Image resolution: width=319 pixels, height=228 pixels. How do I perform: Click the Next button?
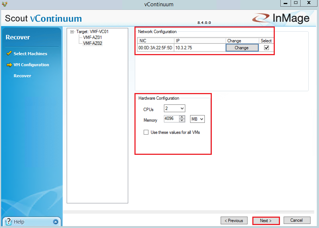click(266, 221)
